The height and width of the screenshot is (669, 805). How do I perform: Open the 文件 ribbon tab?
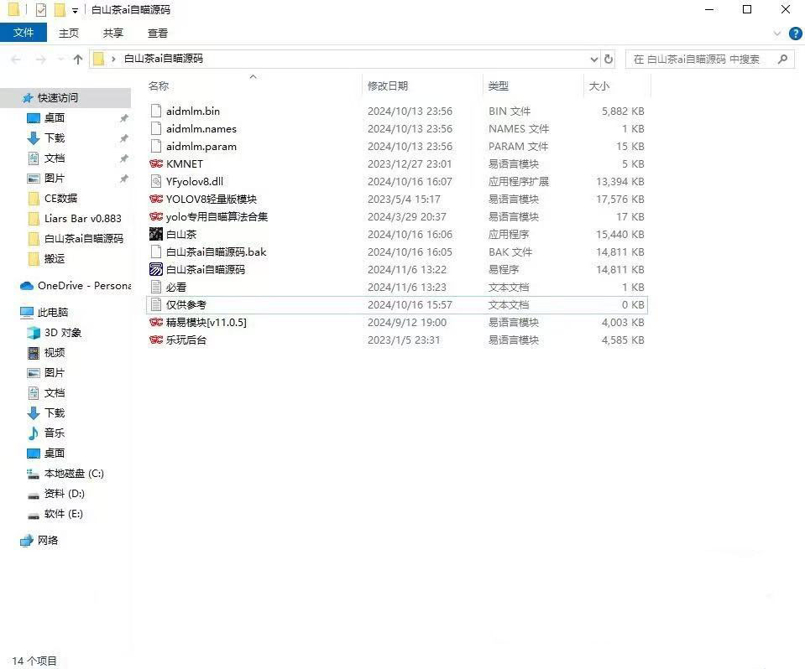24,33
